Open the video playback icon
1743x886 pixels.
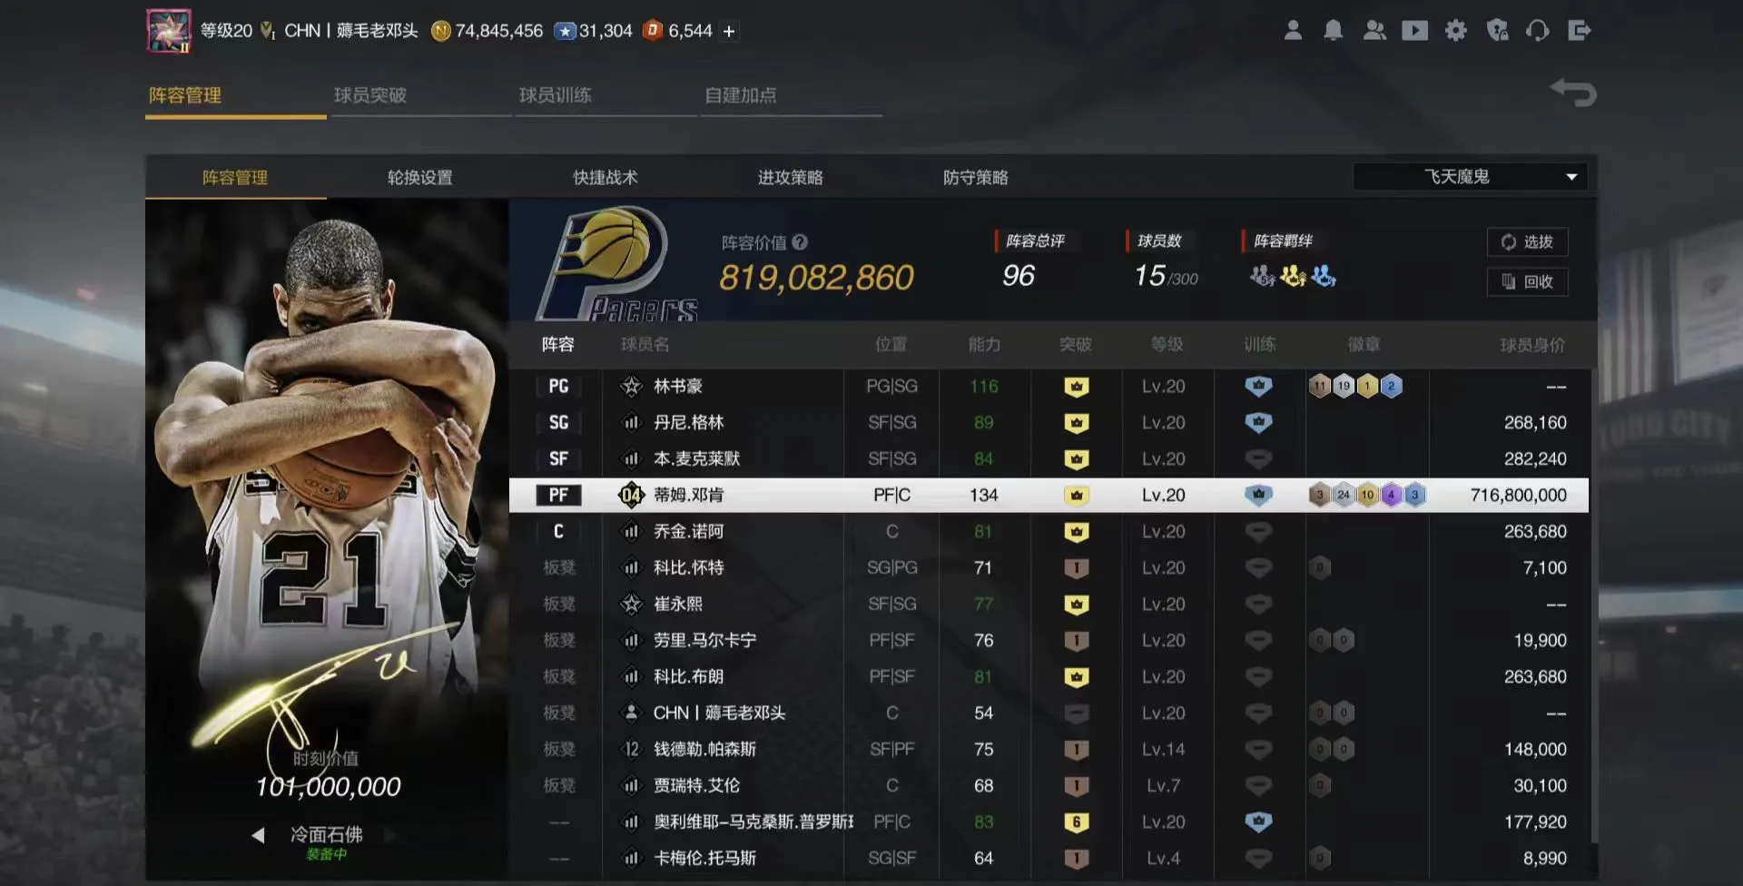(x=1414, y=31)
